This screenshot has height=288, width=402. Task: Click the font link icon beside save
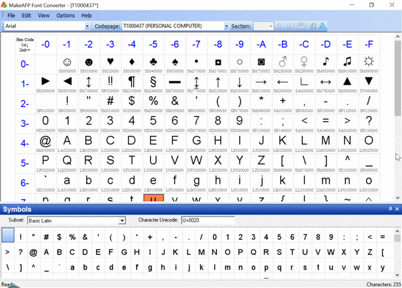coord(312,26)
